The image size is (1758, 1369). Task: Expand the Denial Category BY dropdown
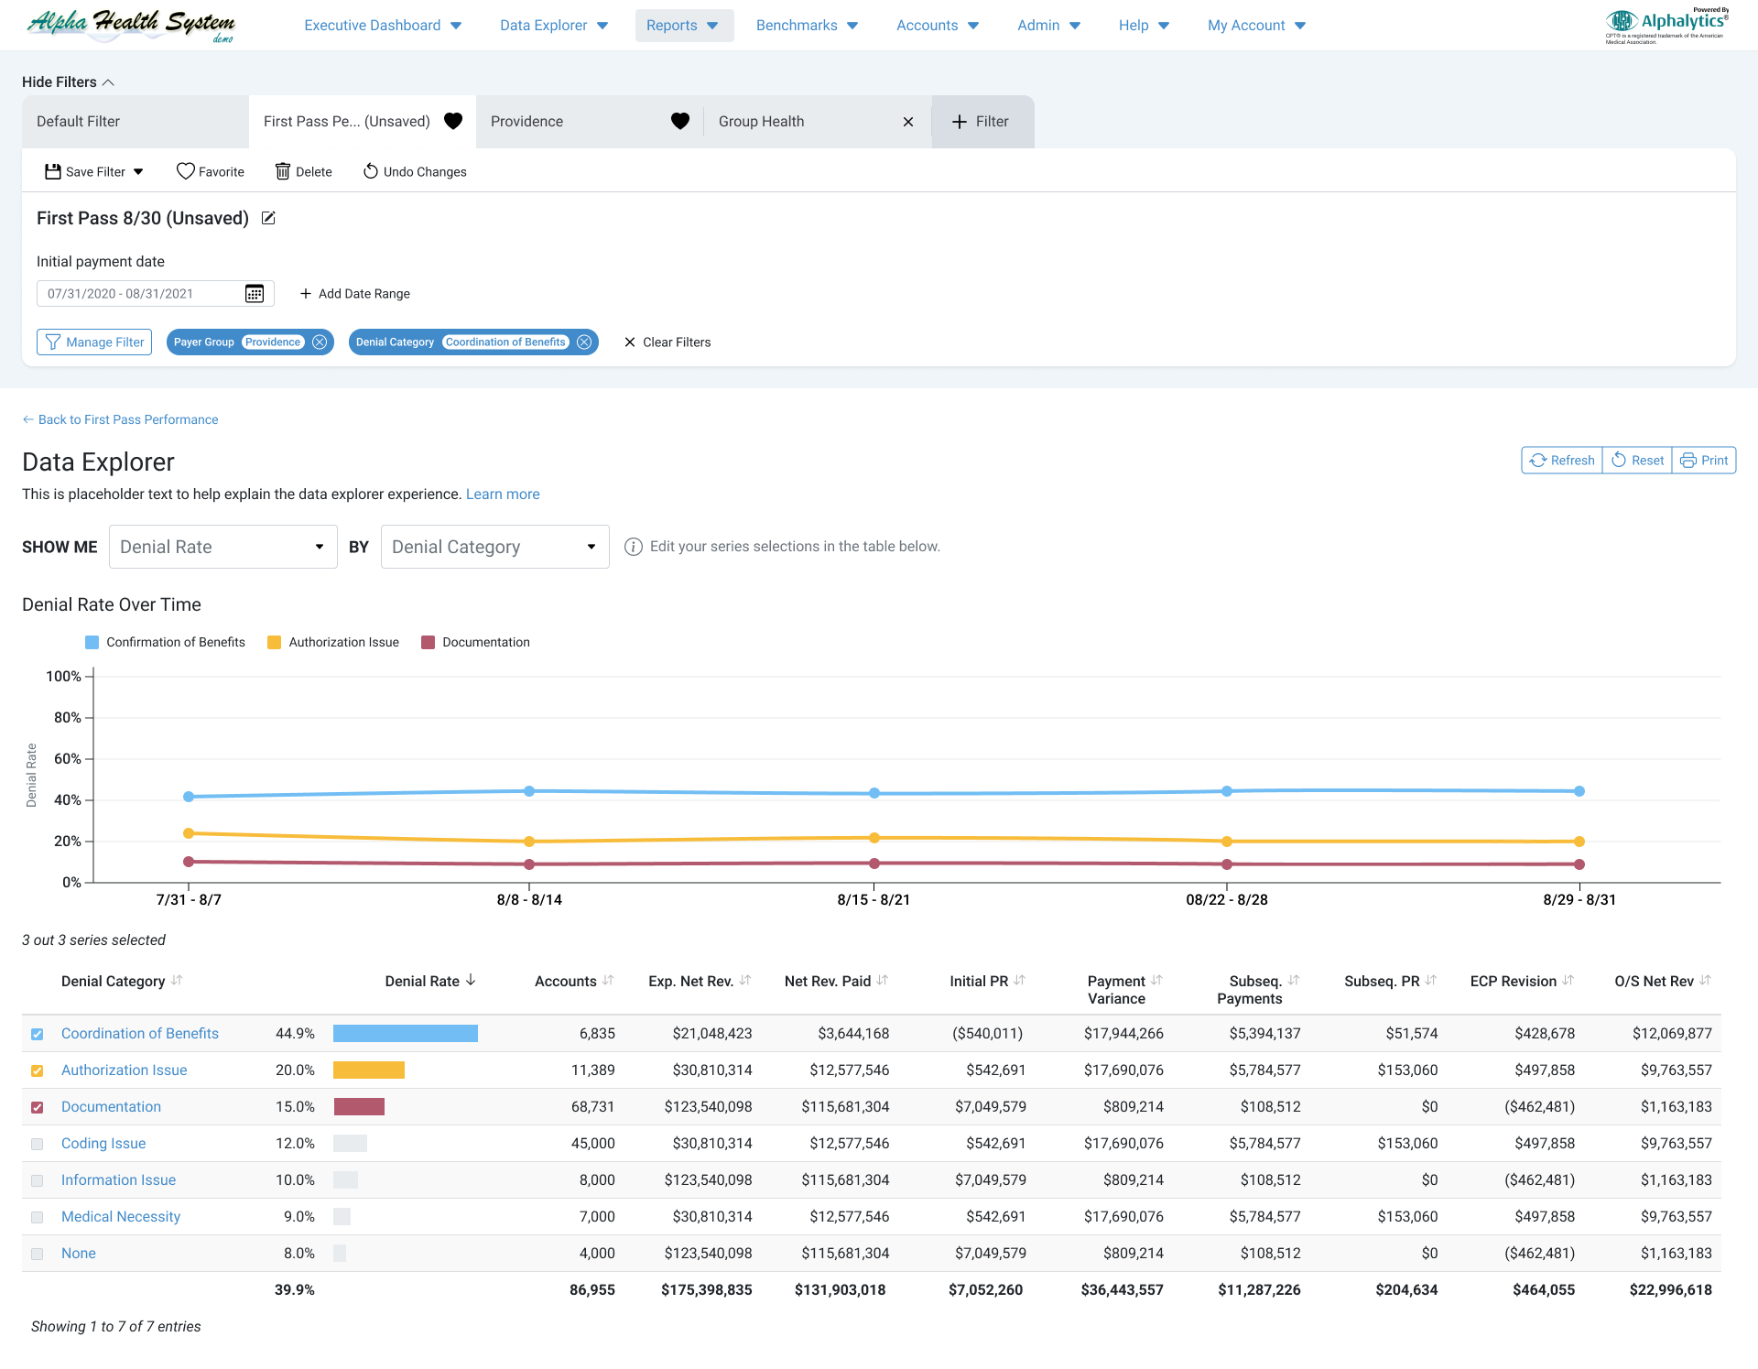click(x=494, y=547)
